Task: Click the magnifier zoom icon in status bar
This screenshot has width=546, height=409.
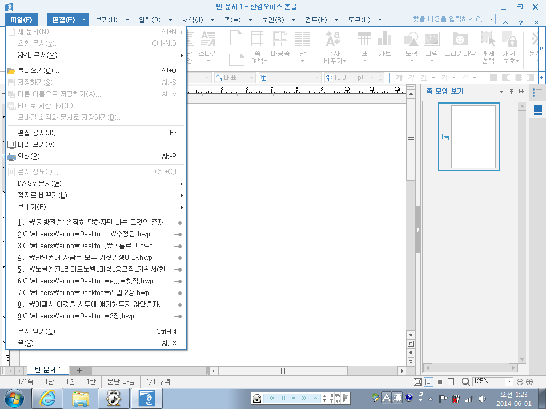Action: (x=465, y=382)
